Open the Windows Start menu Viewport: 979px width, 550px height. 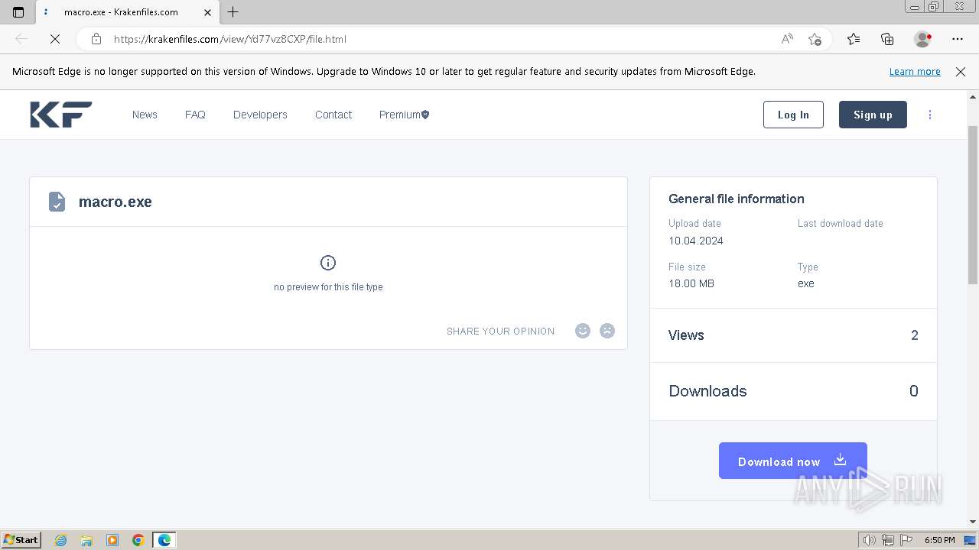[x=21, y=540]
